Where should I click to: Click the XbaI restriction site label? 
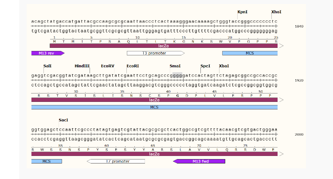click(x=224, y=66)
